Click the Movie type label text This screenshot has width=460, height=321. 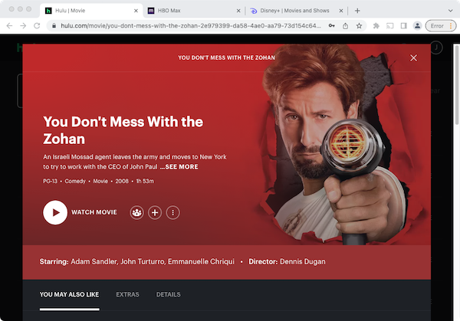click(100, 181)
